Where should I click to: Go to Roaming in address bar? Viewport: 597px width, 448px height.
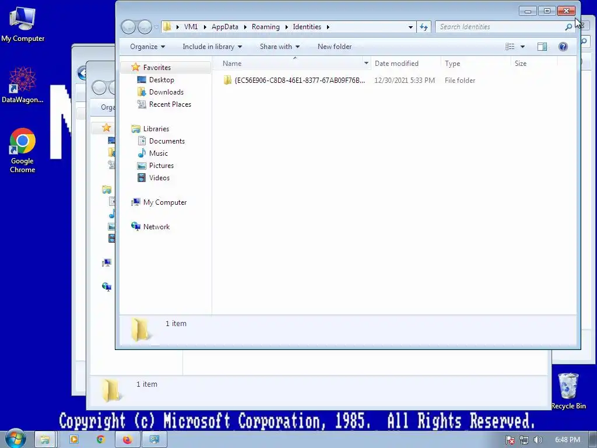pyautogui.click(x=266, y=27)
